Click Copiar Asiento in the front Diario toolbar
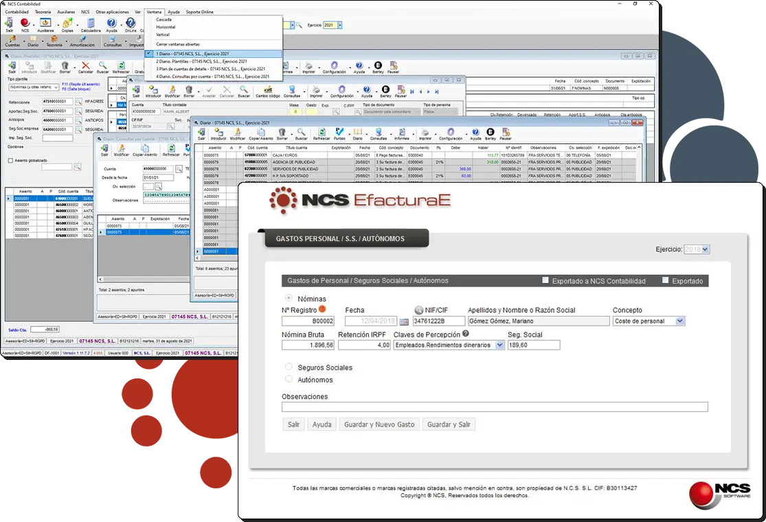This screenshot has height=522, width=766. click(261, 135)
